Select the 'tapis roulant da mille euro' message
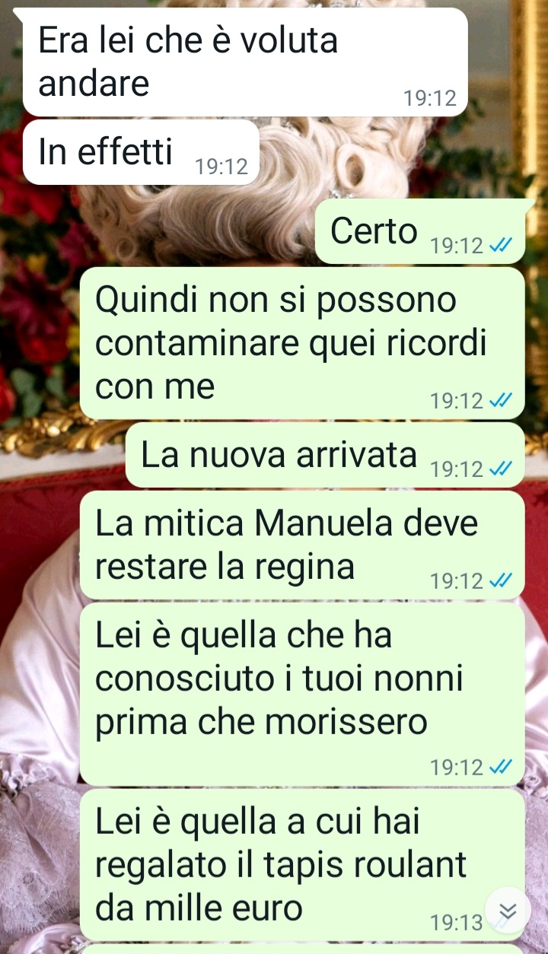The height and width of the screenshot is (954, 548). (x=302, y=865)
